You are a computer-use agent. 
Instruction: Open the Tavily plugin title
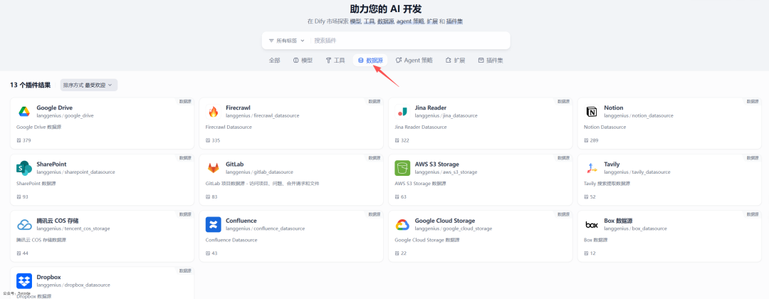click(x=612, y=164)
